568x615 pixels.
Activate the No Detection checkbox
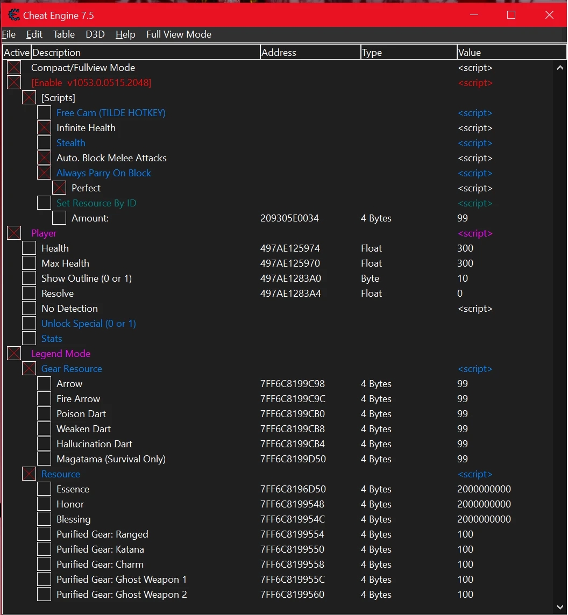click(29, 308)
